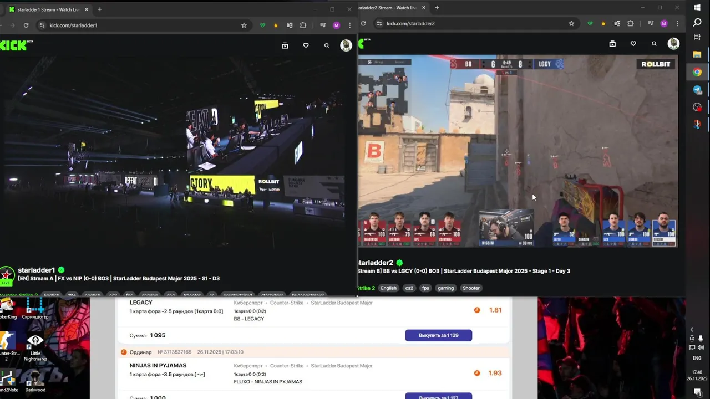
Task: Open profile avatar in starladder2 Kick header
Action: [673, 44]
